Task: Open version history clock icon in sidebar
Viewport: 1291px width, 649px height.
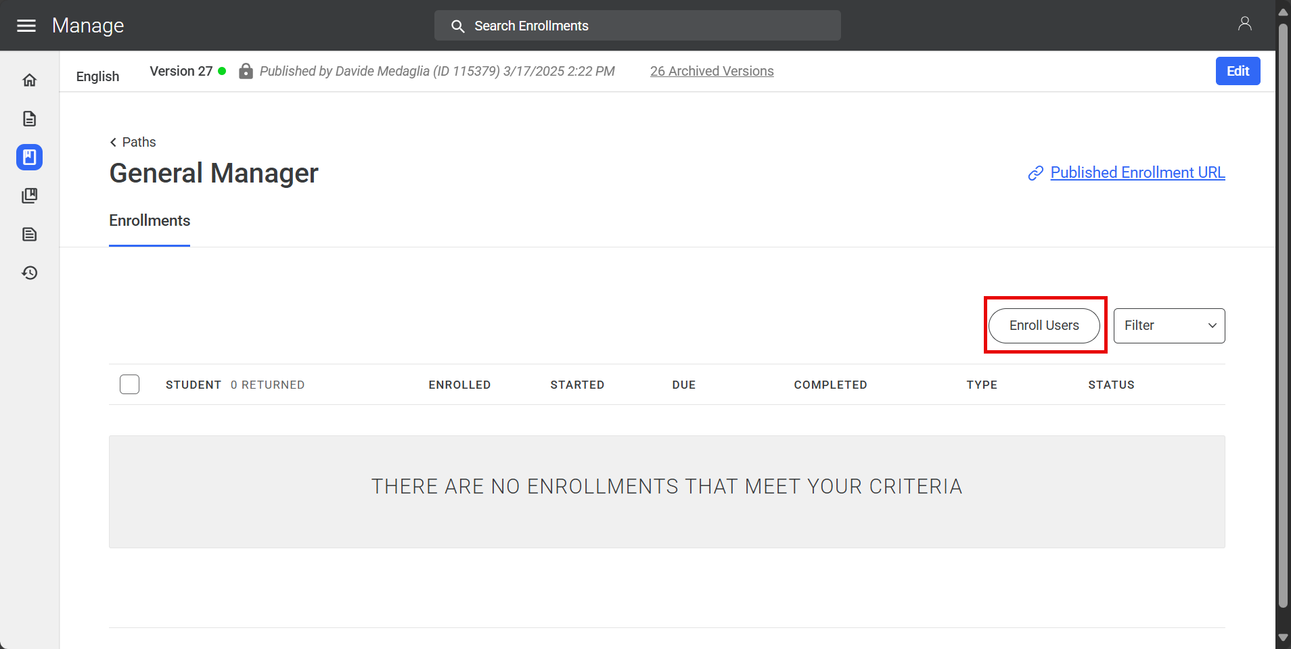Action: coord(29,272)
